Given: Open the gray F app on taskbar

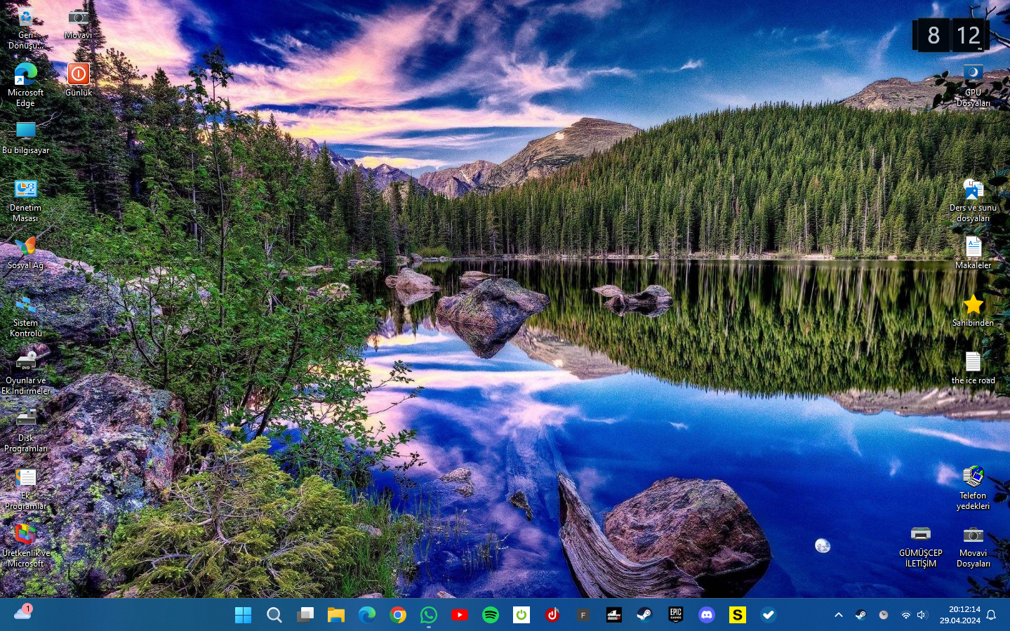Looking at the screenshot, I should pyautogui.click(x=583, y=615).
